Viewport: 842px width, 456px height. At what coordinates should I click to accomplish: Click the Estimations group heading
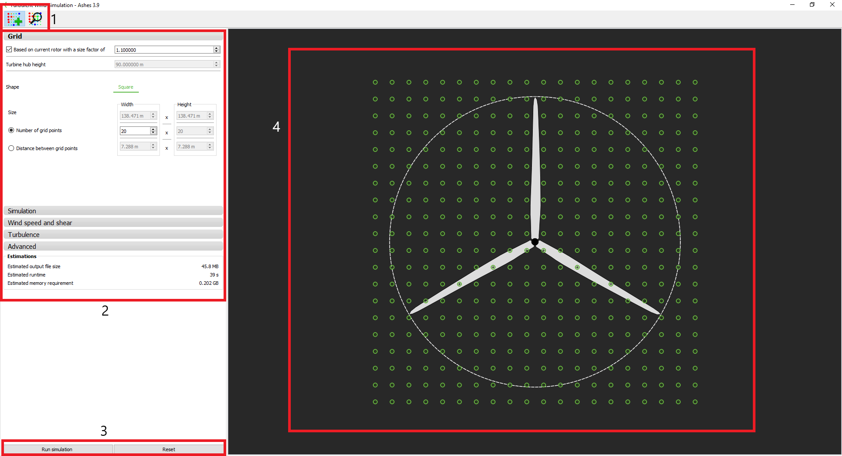point(22,256)
